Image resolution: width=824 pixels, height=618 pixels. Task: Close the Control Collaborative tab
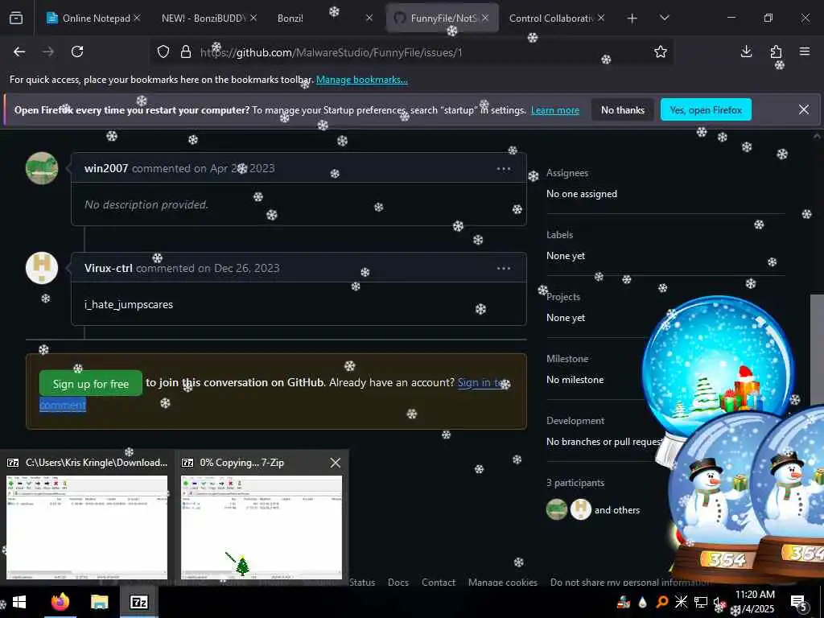(601, 18)
